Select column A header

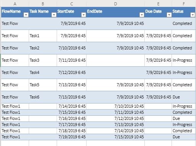tap(15, 4)
